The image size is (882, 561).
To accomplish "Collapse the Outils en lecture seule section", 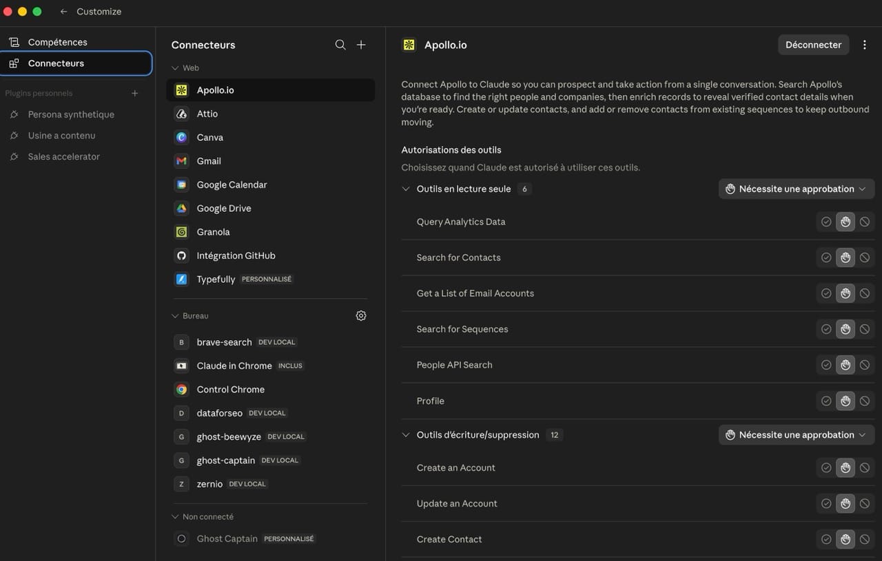I will point(406,189).
